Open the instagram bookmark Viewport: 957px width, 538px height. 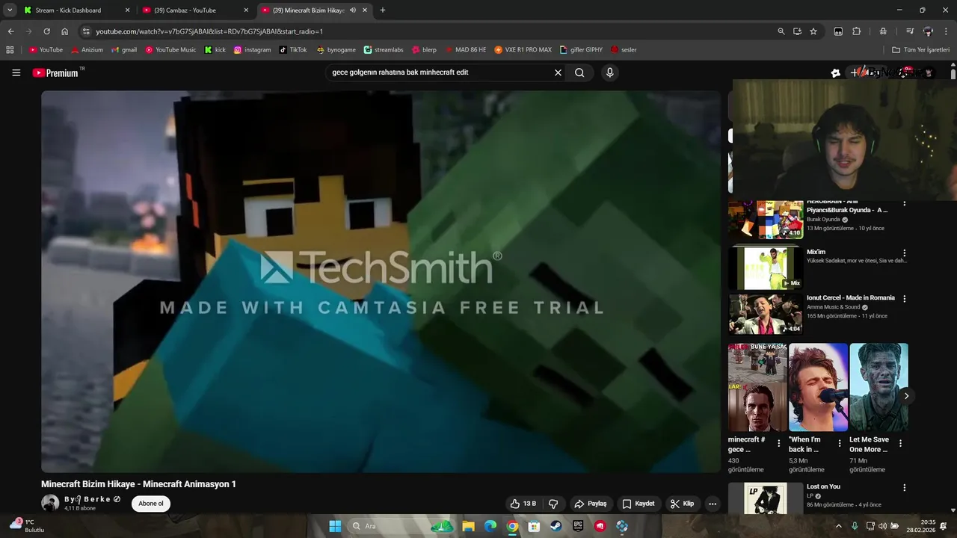click(252, 50)
